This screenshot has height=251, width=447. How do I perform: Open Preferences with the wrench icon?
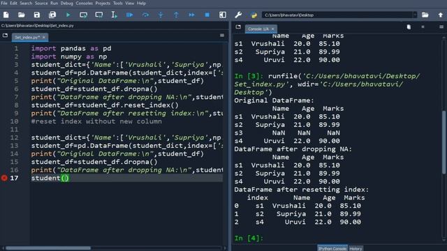coord(238,15)
